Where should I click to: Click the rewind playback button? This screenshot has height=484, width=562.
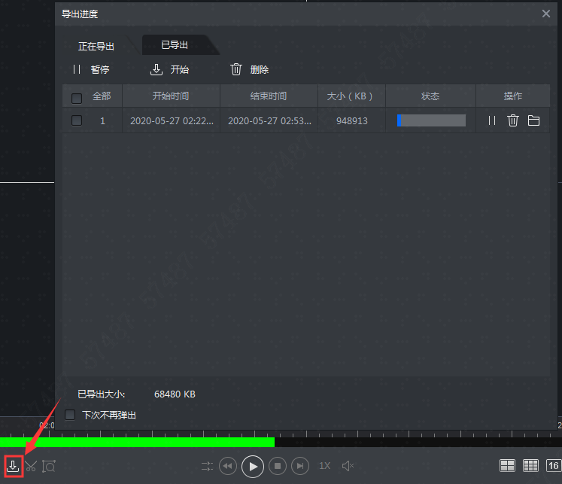pyautogui.click(x=228, y=466)
